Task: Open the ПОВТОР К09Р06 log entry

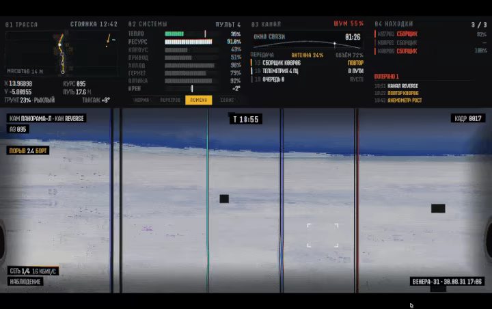Action: click(396, 93)
